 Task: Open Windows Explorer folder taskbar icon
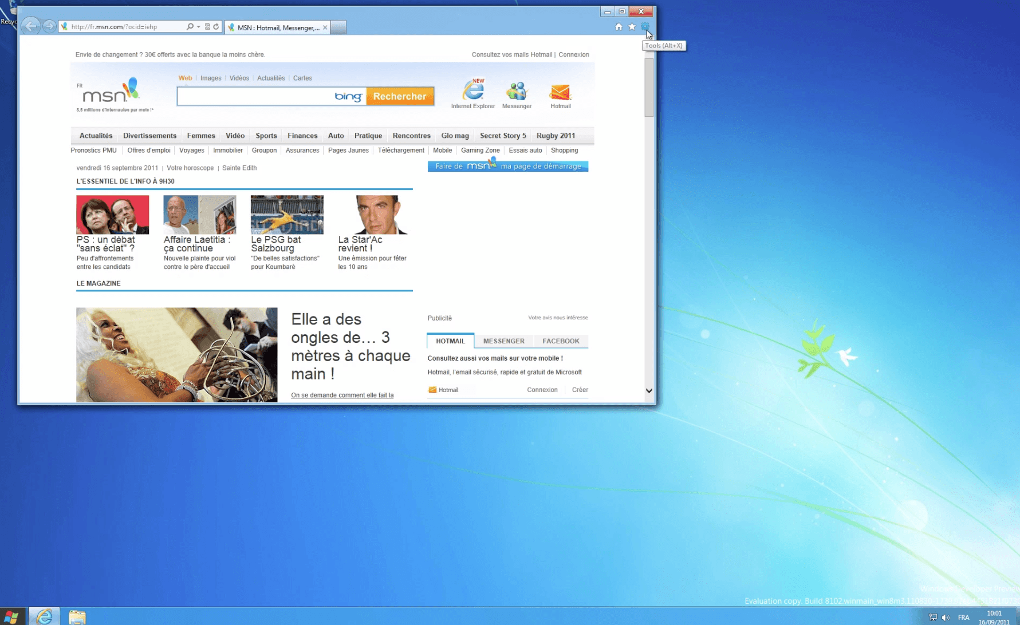click(x=77, y=617)
